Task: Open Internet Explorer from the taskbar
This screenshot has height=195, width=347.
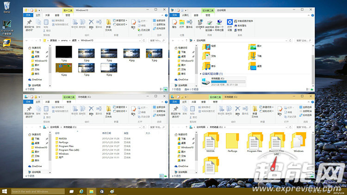Action: click(x=81, y=191)
